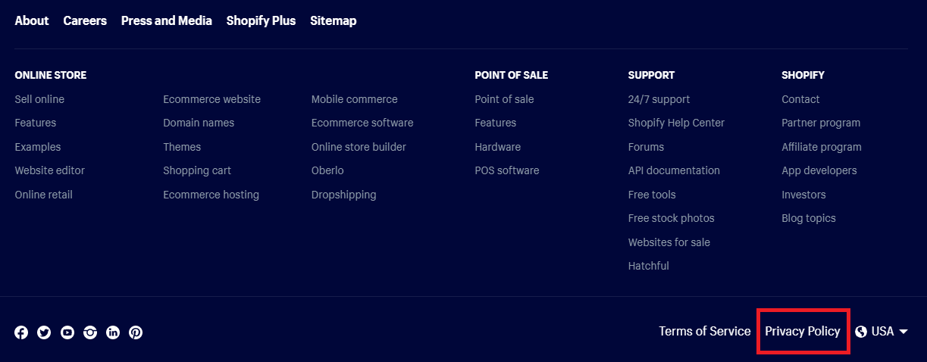Open the Privacy Policy link
This screenshot has height=362, width=927.
coord(803,331)
